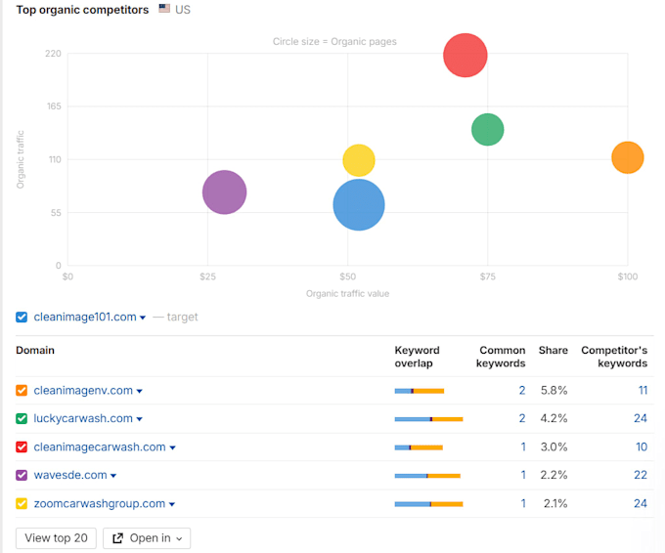
Task: Toggle the purple wavesde.com checkbox
Action: click(22, 475)
